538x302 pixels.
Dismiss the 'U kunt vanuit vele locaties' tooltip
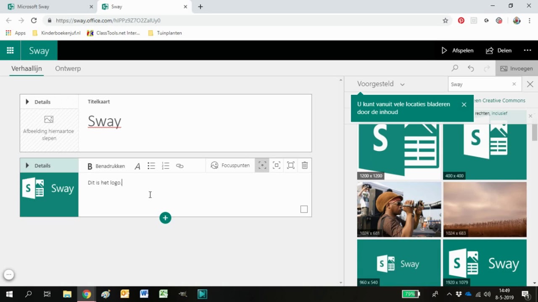(x=464, y=105)
